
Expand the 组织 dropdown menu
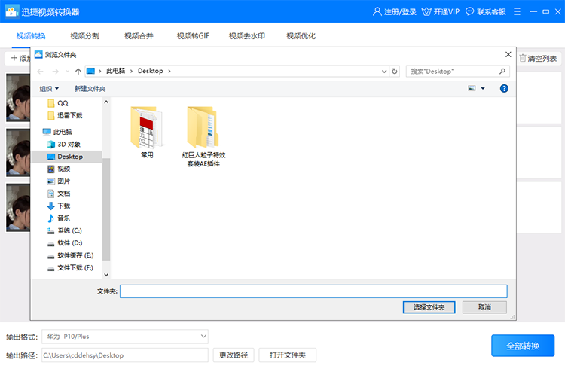(x=49, y=88)
